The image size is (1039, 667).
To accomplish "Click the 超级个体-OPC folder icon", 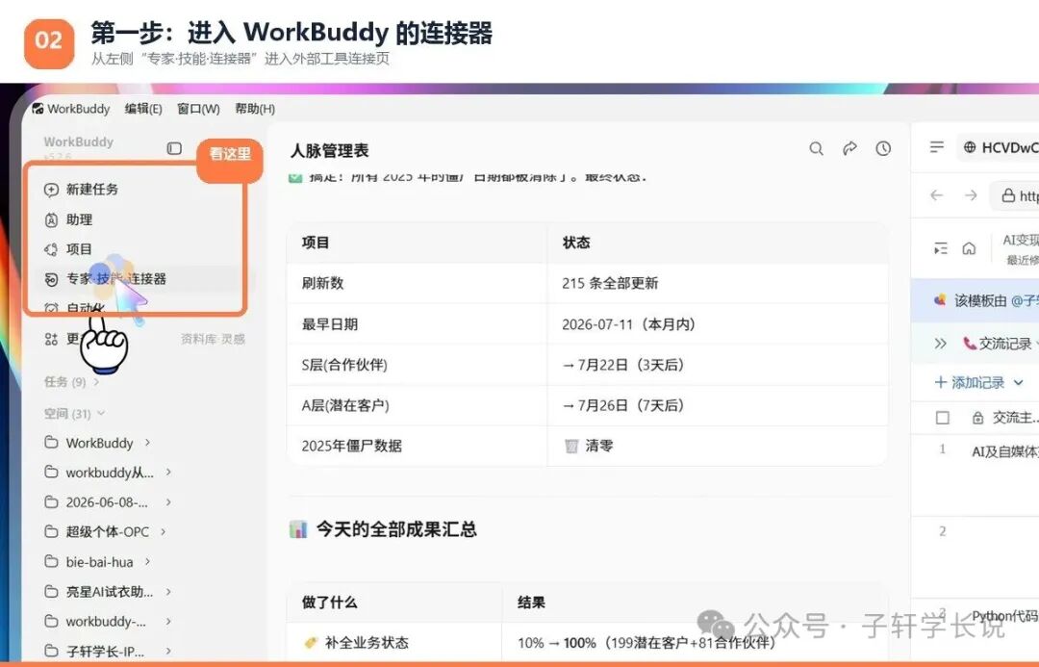I will click(x=51, y=531).
